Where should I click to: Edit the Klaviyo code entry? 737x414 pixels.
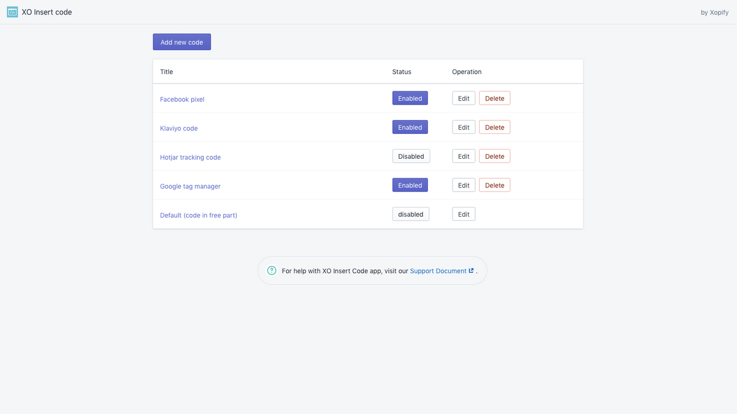[x=464, y=128]
